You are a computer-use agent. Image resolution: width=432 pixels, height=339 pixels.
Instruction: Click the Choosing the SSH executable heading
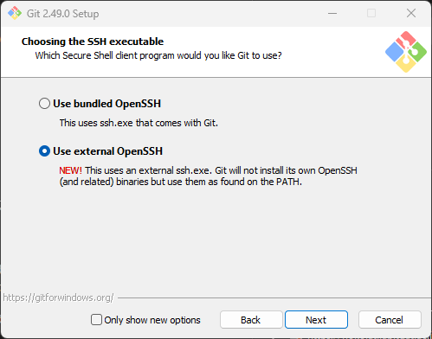[x=93, y=42]
